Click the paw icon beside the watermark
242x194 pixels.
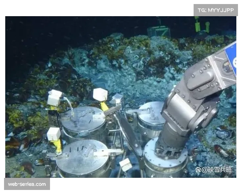click(x=198, y=170)
